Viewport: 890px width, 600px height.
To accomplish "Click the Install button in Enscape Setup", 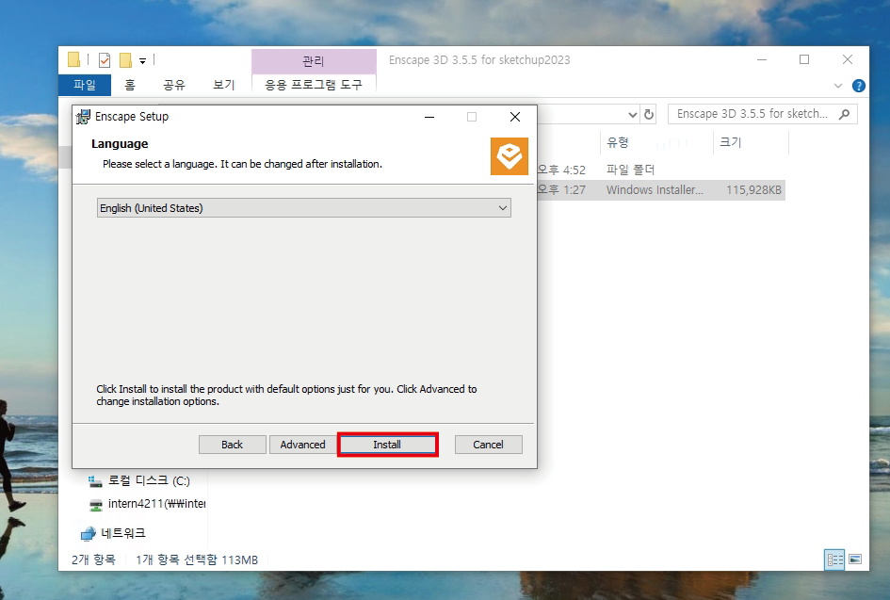I will click(387, 445).
